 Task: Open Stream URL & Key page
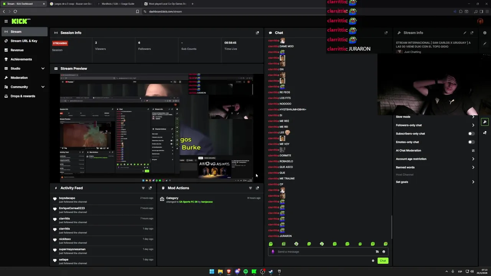coord(24,41)
